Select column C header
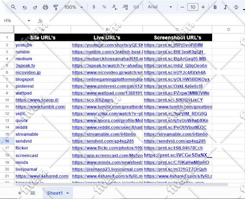The image size is (245, 199). tap(177, 29)
